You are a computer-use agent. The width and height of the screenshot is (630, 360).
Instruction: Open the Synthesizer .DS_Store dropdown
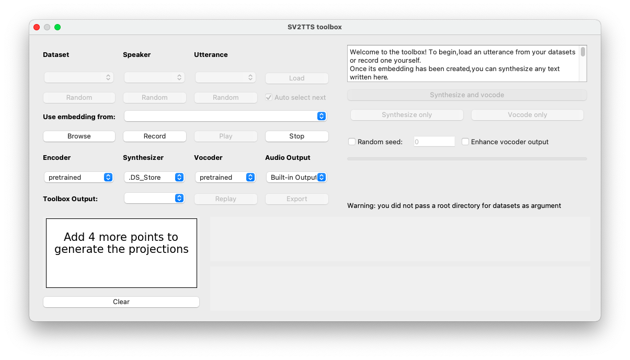(154, 177)
